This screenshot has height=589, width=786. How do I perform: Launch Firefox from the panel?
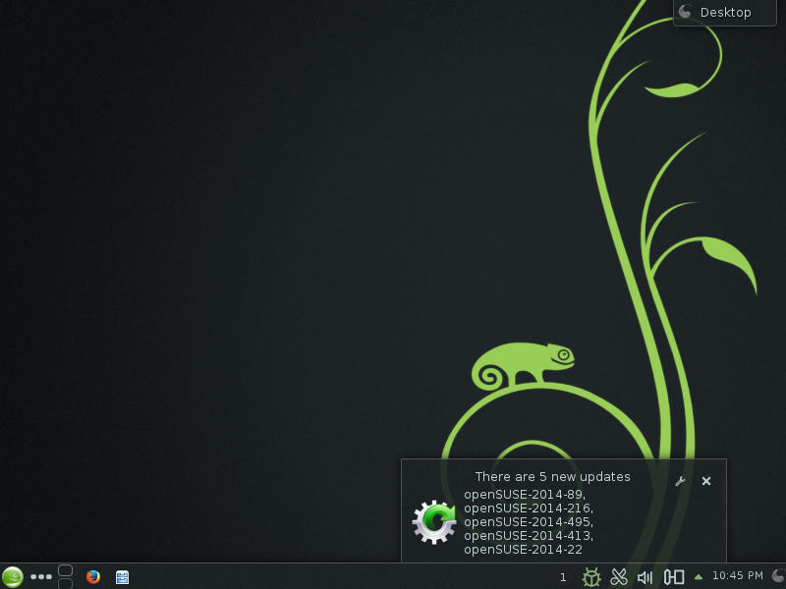coord(93,577)
